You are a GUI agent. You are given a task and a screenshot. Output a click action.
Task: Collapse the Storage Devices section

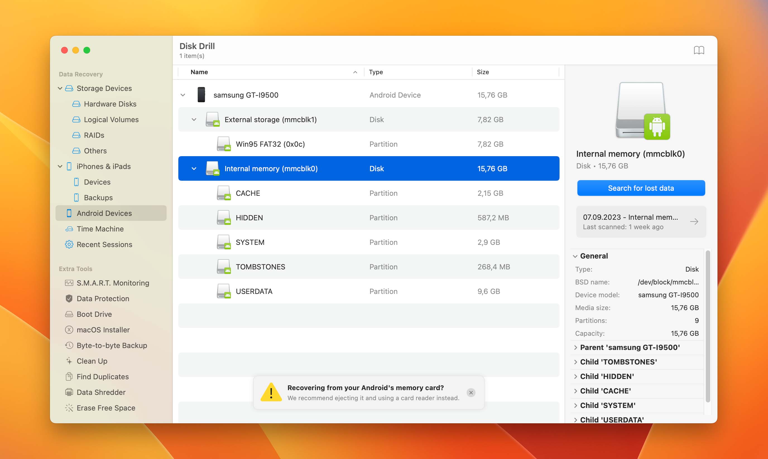coord(60,88)
